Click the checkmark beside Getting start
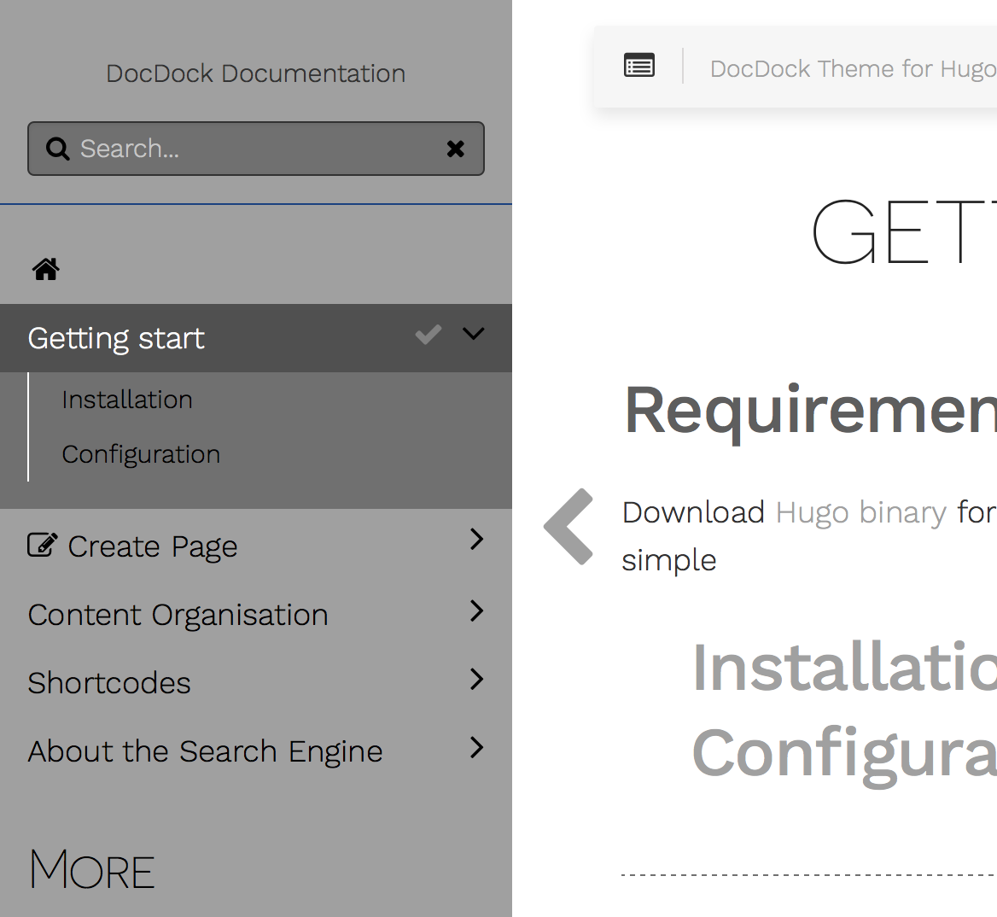The width and height of the screenshot is (997, 917). [428, 335]
